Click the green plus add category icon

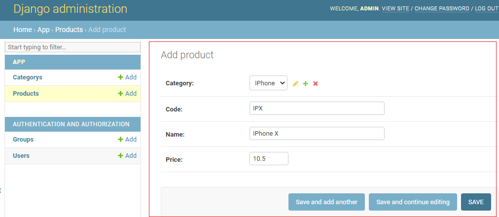point(305,84)
